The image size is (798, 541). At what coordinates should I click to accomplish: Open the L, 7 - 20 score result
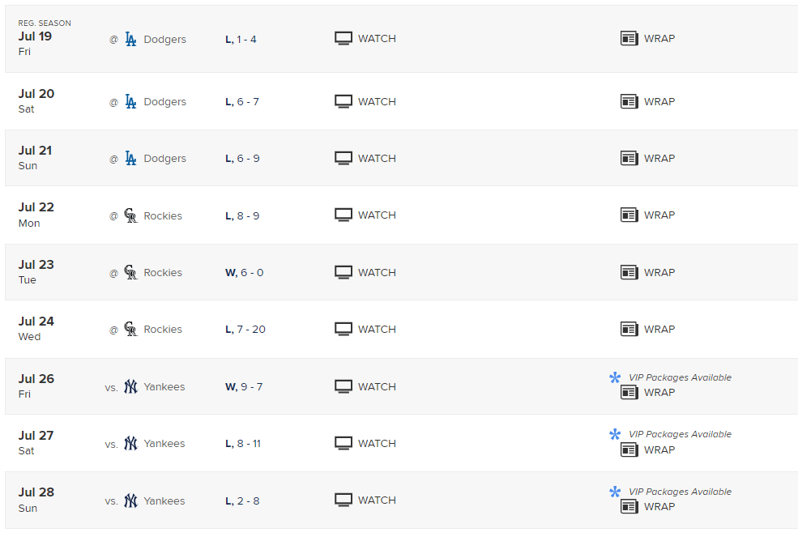coord(245,330)
